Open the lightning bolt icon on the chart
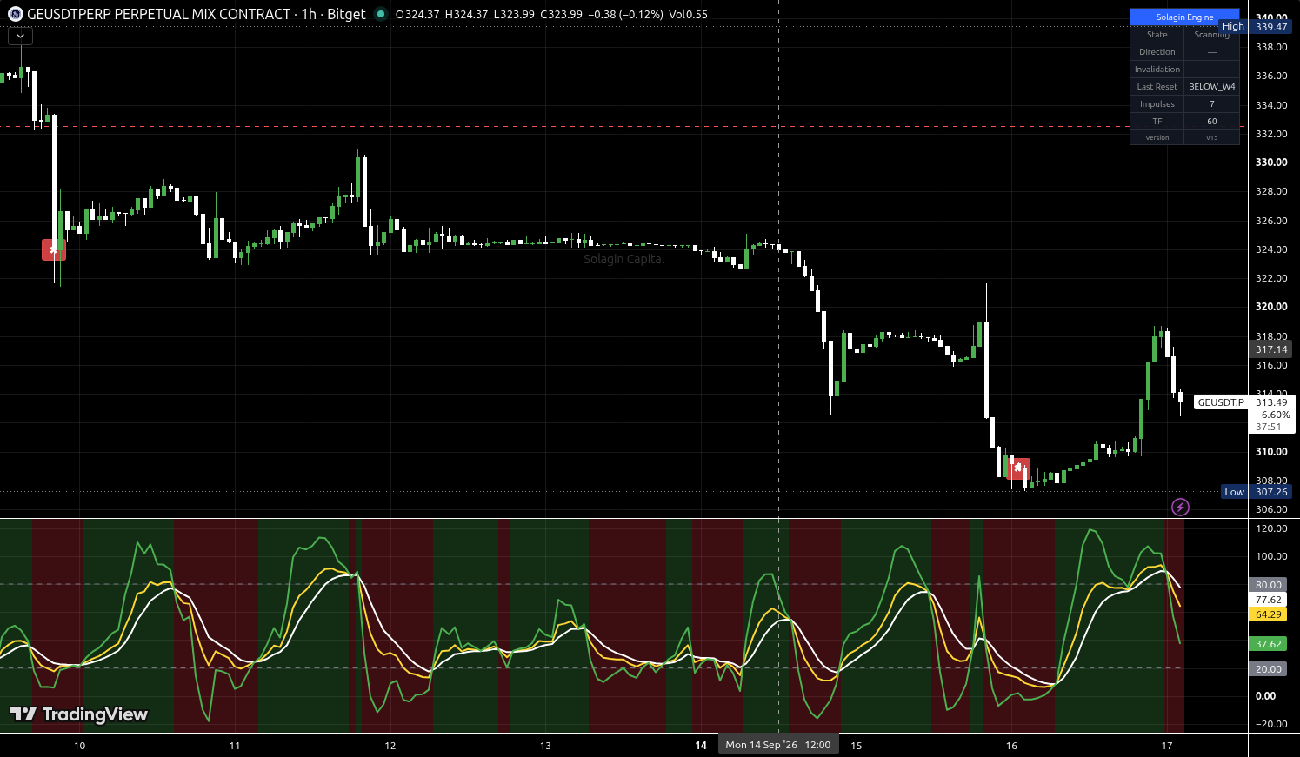The image size is (1300, 757). click(x=1180, y=507)
